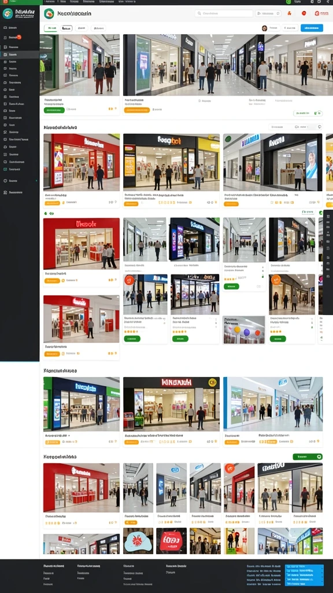Click the highlighted fourth item in the sidebar
This screenshot has width=333, height=593.
[20, 55]
